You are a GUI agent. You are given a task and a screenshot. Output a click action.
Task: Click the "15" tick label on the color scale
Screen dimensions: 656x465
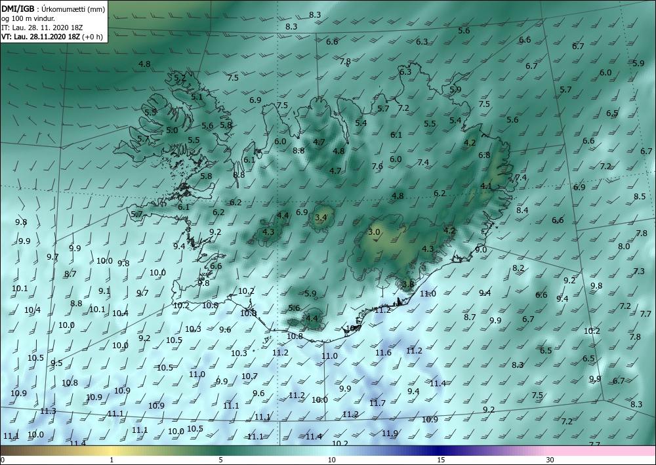(x=441, y=460)
